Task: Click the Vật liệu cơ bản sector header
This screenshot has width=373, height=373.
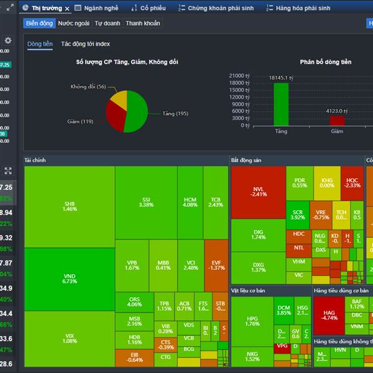Action: tap(248, 290)
